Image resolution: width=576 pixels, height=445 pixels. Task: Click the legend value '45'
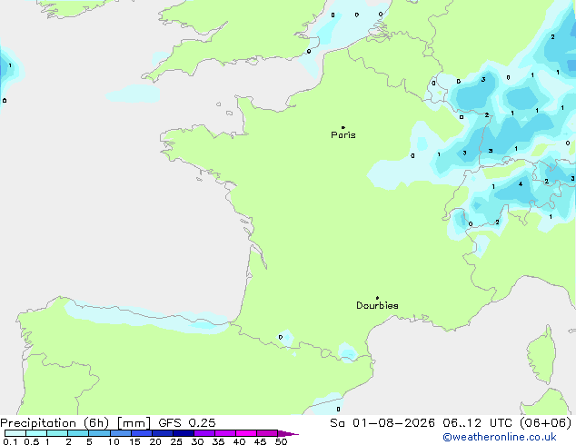[260, 441]
